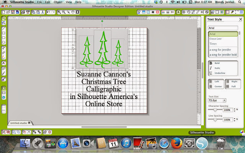The width and height of the screenshot is (245, 153).
Task: Click the Zoom Out magnifier icon
Action: tap(64, 12)
